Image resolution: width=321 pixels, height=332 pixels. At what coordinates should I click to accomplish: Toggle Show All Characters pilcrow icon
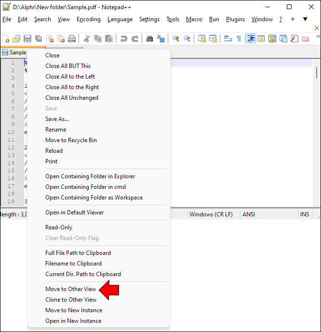pyautogui.click(x=239, y=39)
